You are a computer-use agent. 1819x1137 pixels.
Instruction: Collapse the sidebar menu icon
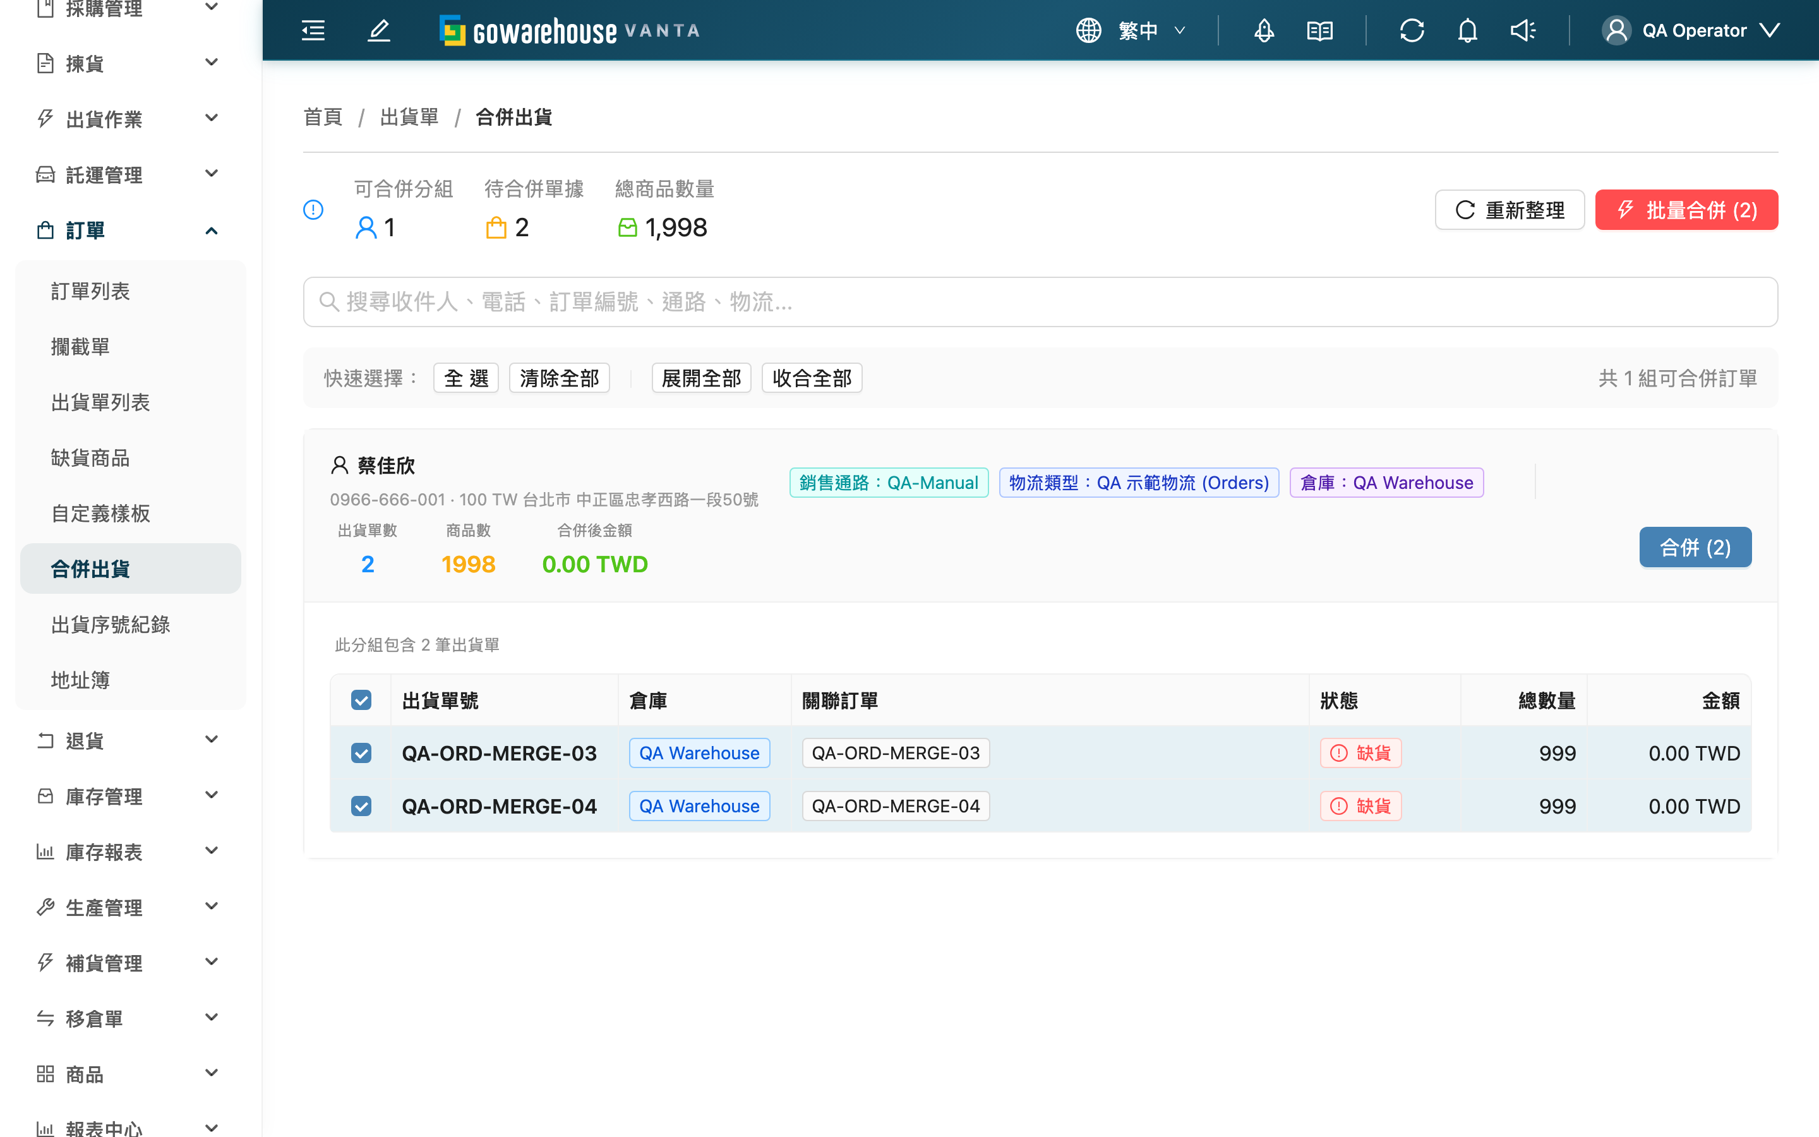(x=313, y=30)
